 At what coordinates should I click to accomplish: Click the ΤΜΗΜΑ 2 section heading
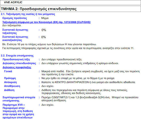39,9
